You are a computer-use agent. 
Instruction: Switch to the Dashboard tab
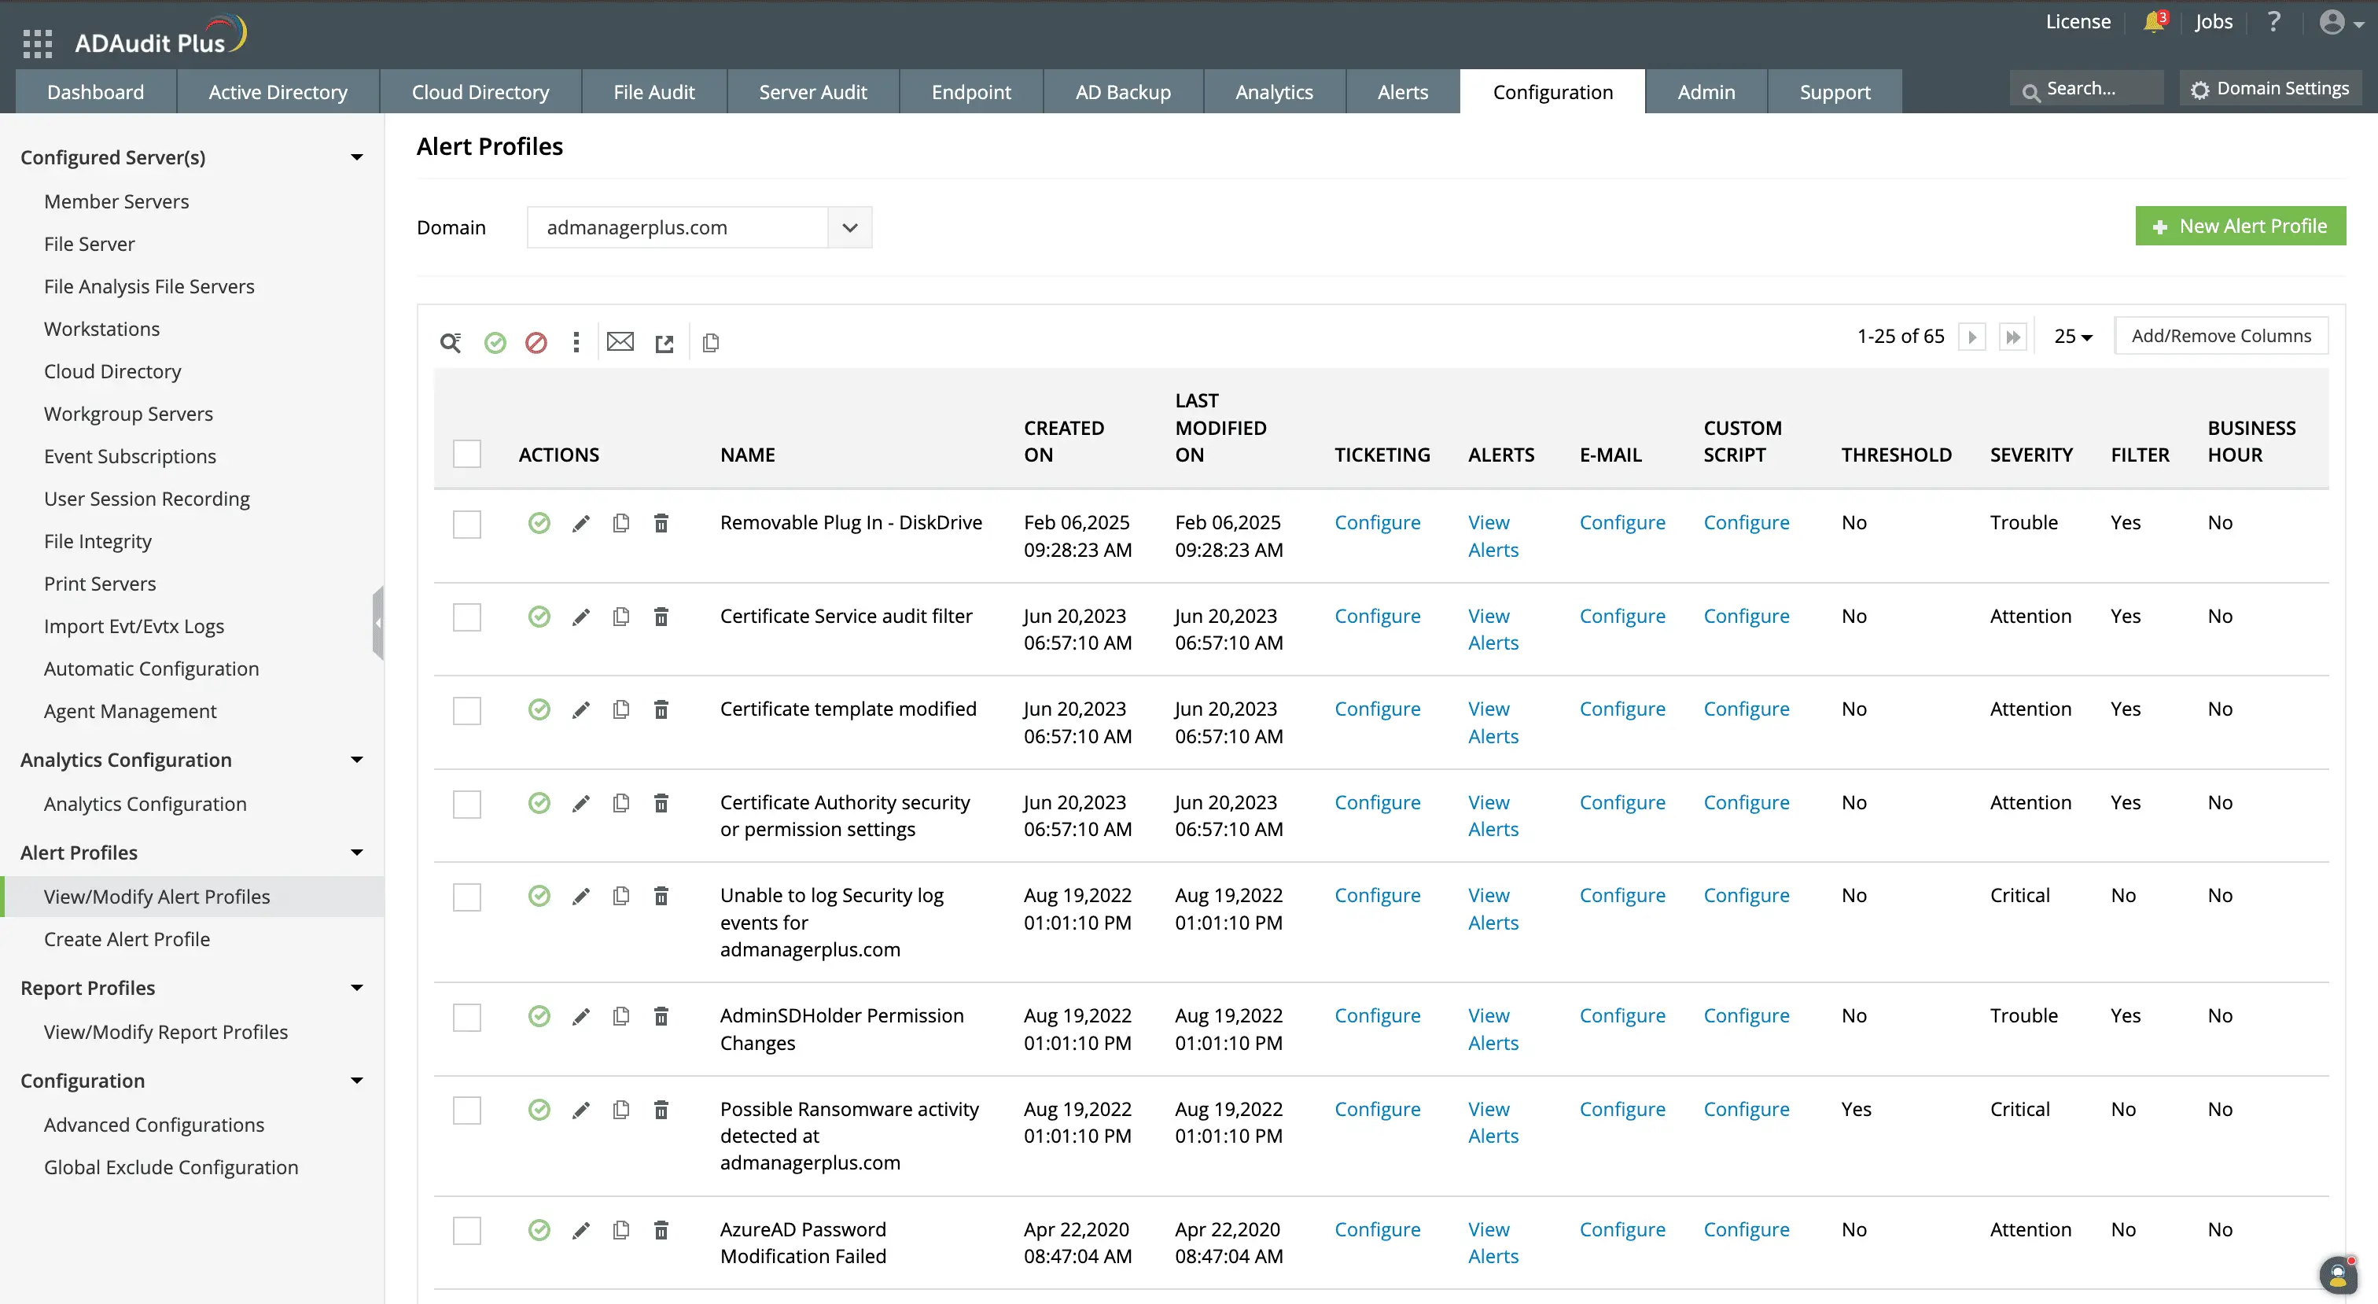click(96, 91)
